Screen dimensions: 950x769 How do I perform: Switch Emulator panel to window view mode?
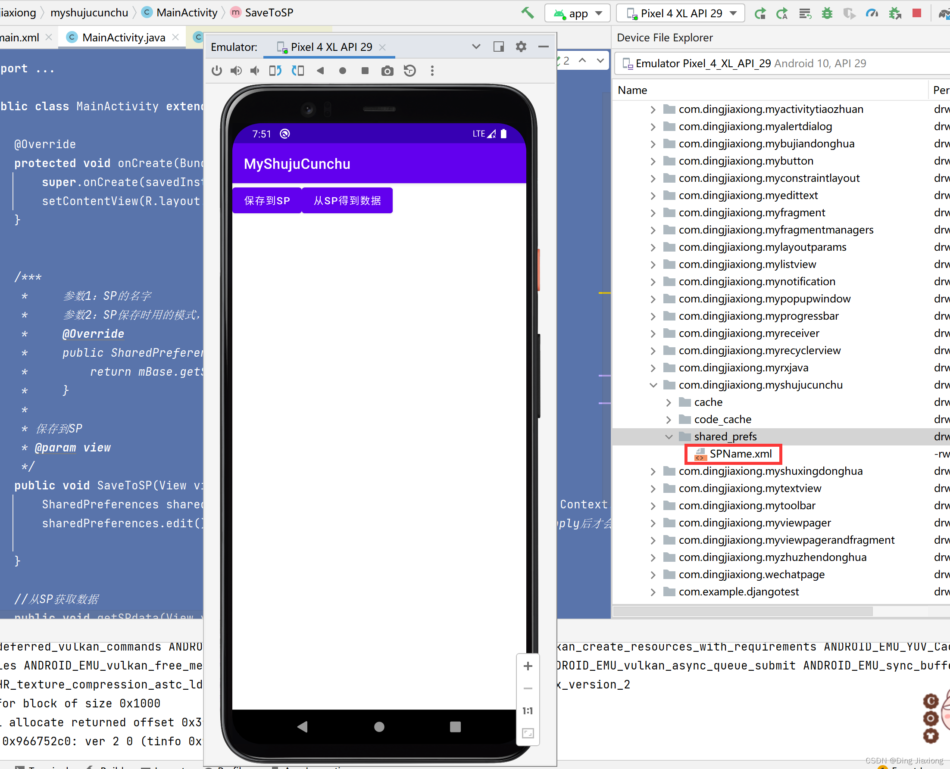(x=498, y=47)
